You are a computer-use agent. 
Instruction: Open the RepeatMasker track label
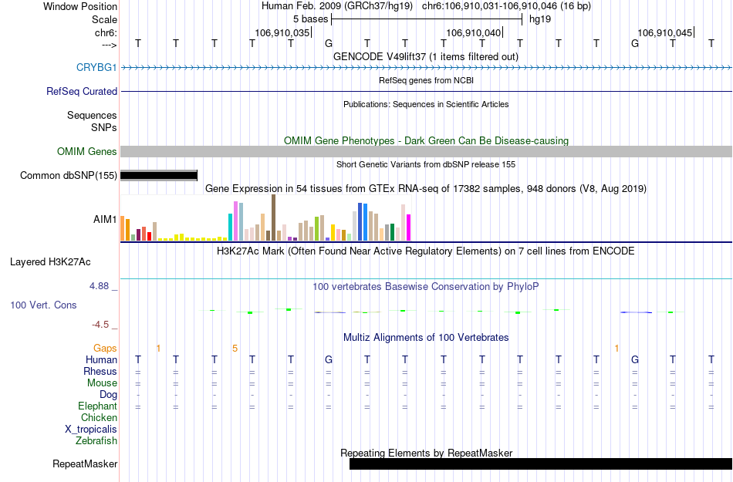coord(85,463)
